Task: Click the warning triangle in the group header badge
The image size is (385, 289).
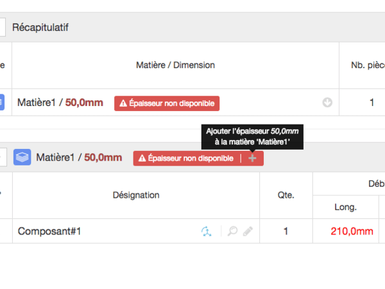Action: point(142,158)
